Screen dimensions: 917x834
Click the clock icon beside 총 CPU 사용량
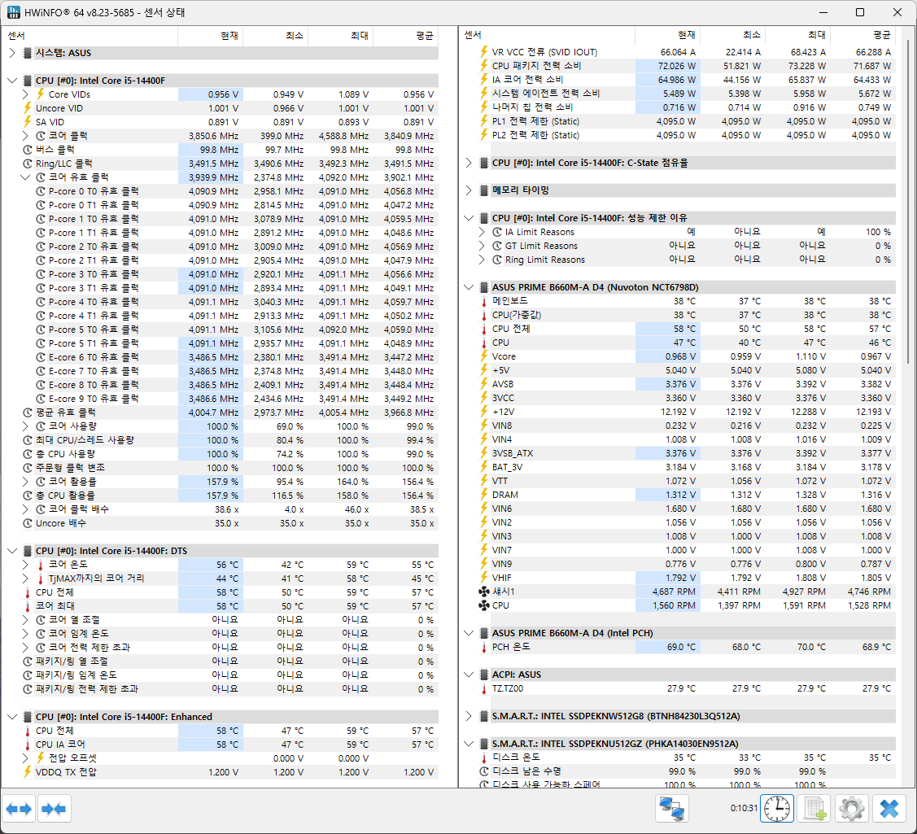[x=28, y=455]
